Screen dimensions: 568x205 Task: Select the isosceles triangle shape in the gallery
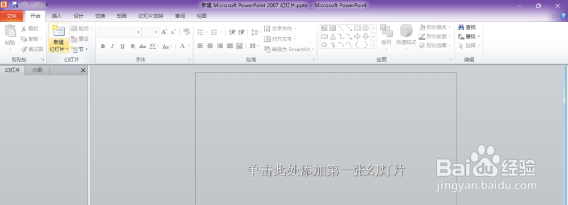pyautogui.click(x=332, y=36)
